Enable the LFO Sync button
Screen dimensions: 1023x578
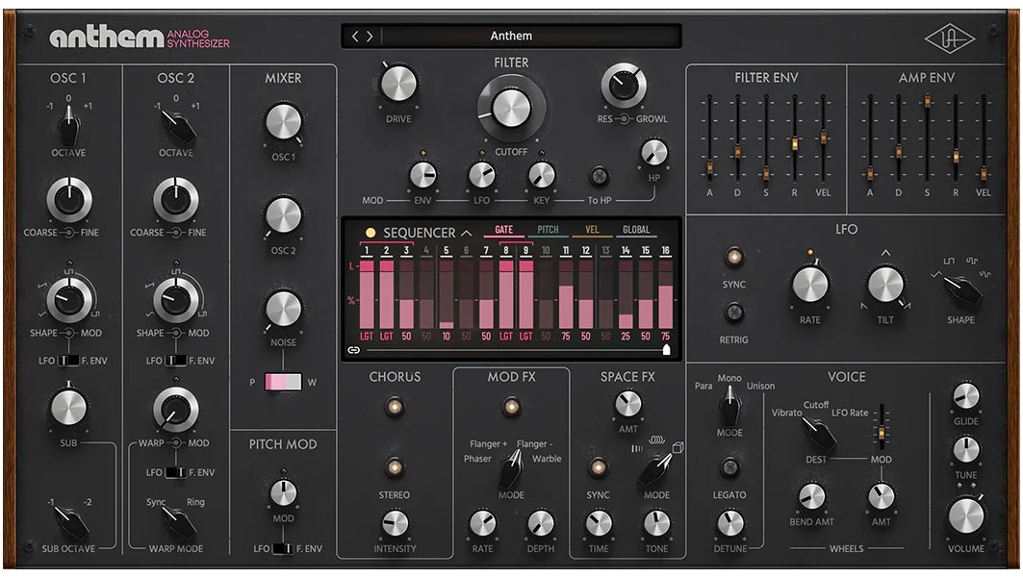pyautogui.click(x=734, y=258)
